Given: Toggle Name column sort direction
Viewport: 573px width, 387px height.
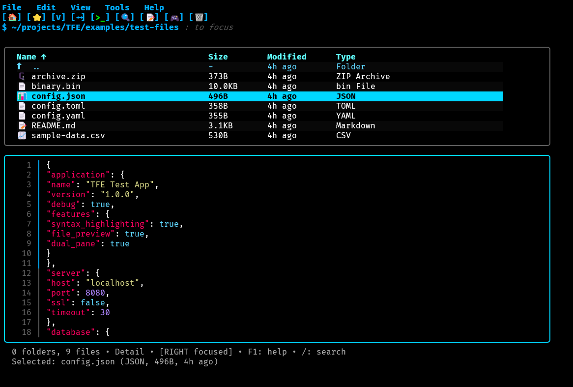Looking at the screenshot, I should (x=31, y=57).
